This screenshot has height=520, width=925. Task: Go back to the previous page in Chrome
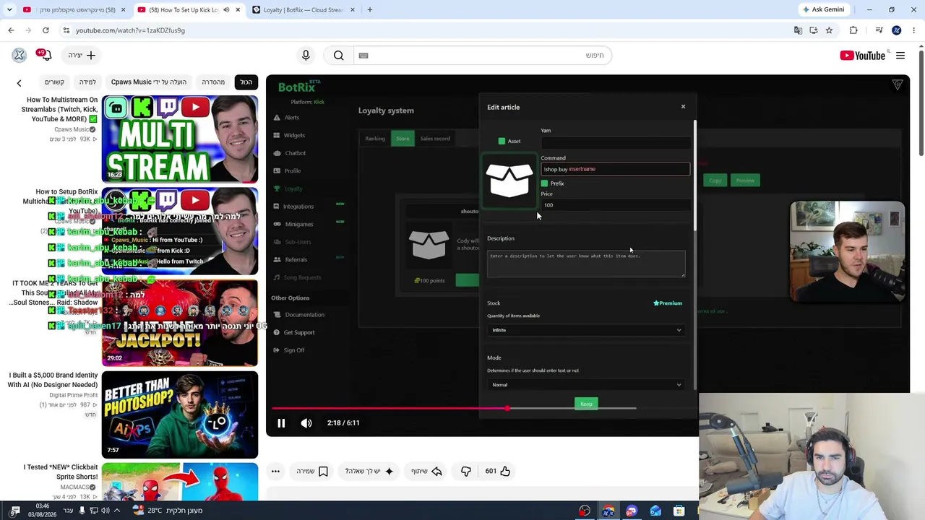tap(11, 30)
